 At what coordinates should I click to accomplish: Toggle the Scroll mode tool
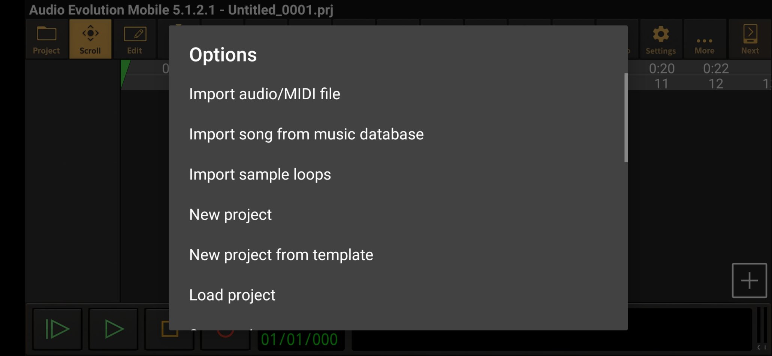tap(90, 40)
